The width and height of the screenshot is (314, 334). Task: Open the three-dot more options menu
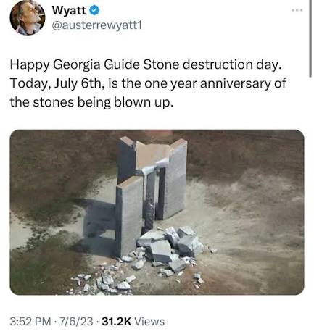(x=297, y=10)
